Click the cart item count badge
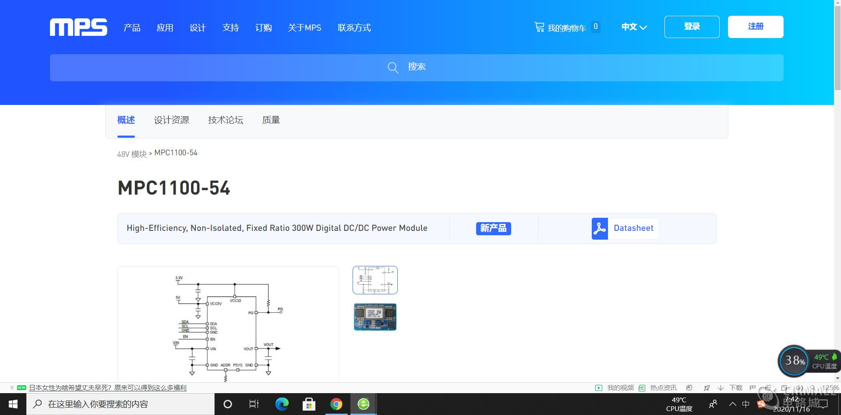The width and height of the screenshot is (841, 415). (x=595, y=27)
